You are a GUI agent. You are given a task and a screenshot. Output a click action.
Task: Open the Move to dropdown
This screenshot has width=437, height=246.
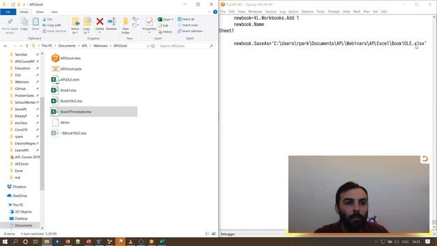pyautogui.click(x=75, y=31)
